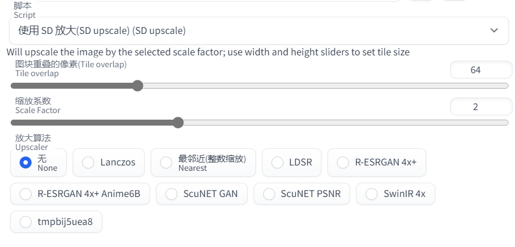Click the Script dropdown chevron arrow
This screenshot has height=247, width=515.
(x=494, y=30)
